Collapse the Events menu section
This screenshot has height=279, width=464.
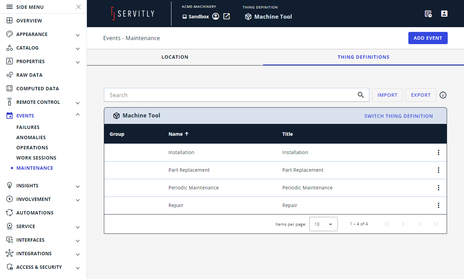click(x=78, y=115)
